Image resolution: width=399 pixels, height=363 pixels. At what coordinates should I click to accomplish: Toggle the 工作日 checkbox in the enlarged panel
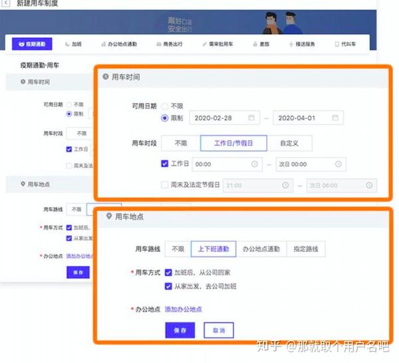point(165,164)
